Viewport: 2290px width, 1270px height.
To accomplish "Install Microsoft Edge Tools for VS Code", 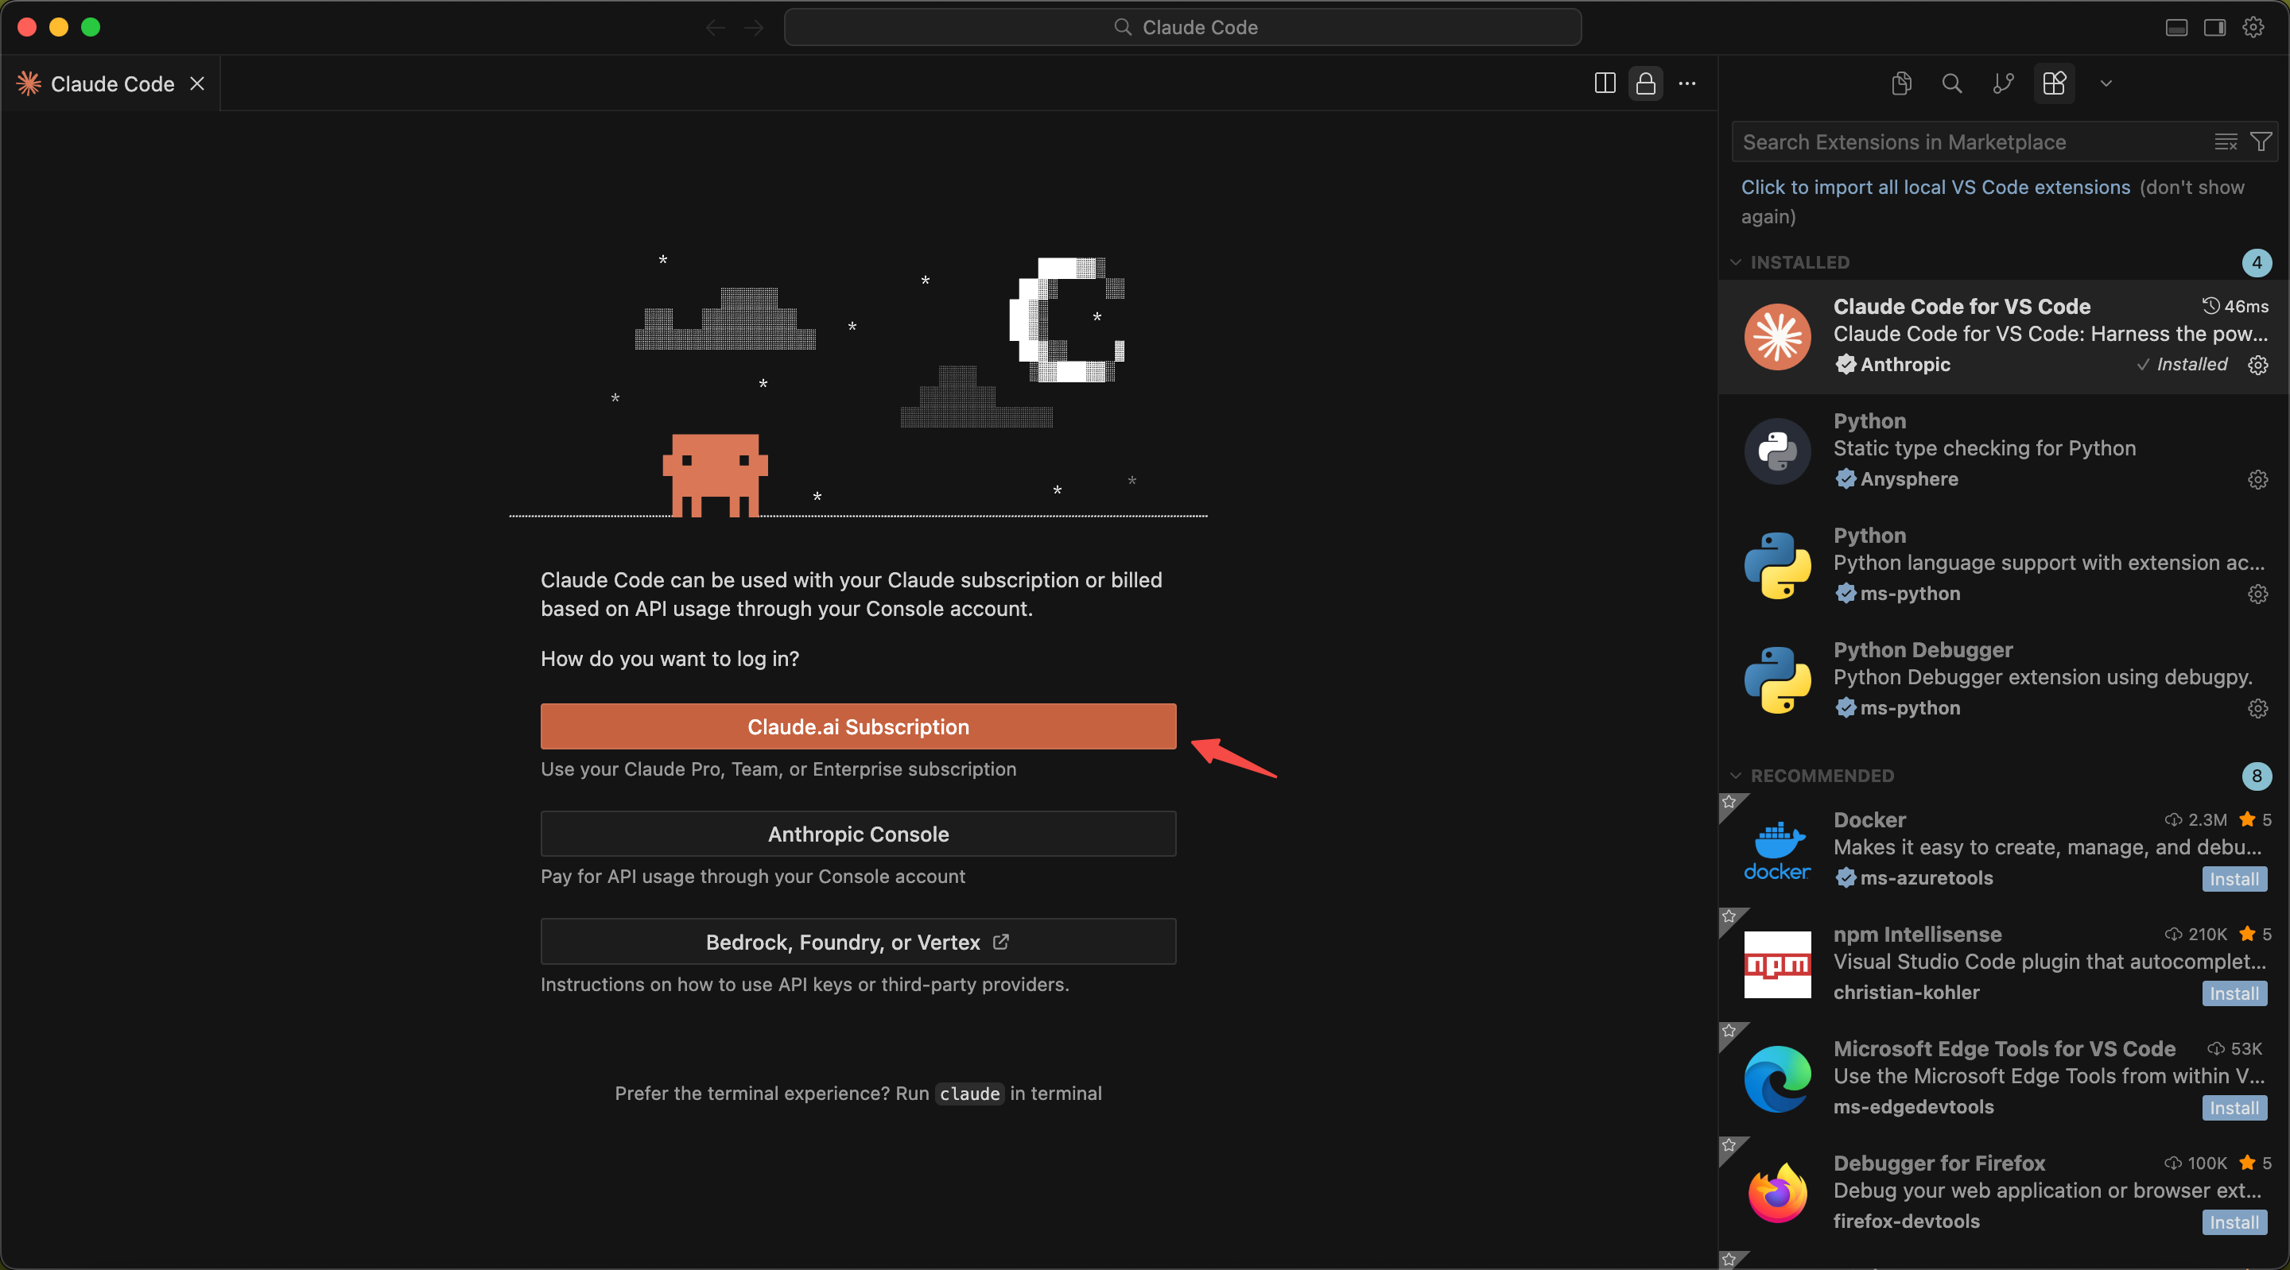I will click(x=2234, y=1108).
